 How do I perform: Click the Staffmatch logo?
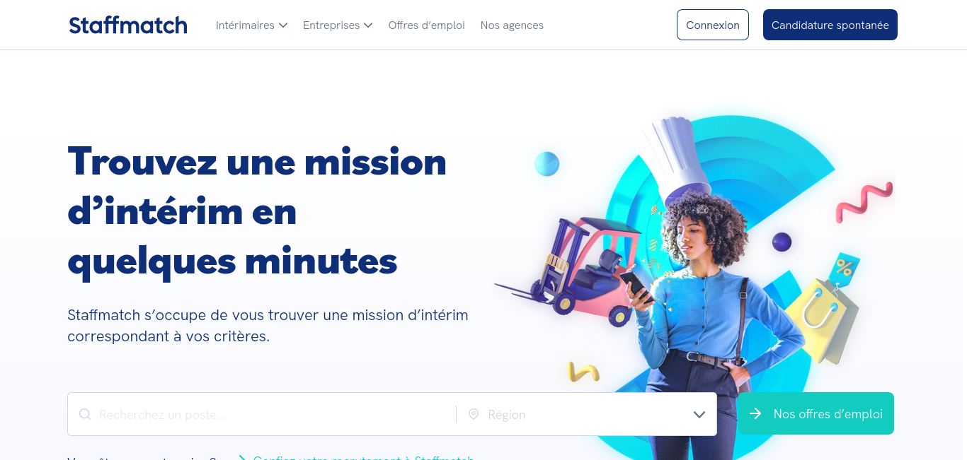[x=128, y=25]
